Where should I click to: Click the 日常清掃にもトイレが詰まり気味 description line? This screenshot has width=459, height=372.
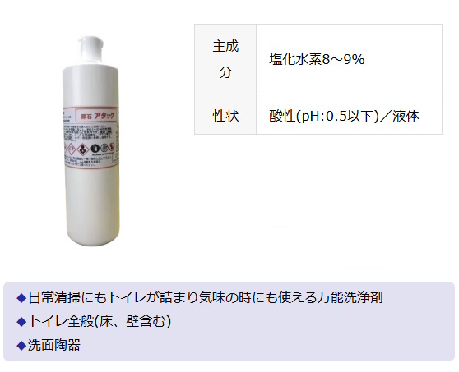pyautogui.click(x=205, y=298)
